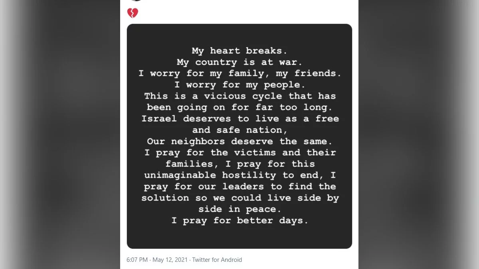
Task: Click "I worry for my family, my friends."
Action: pyautogui.click(x=239, y=74)
